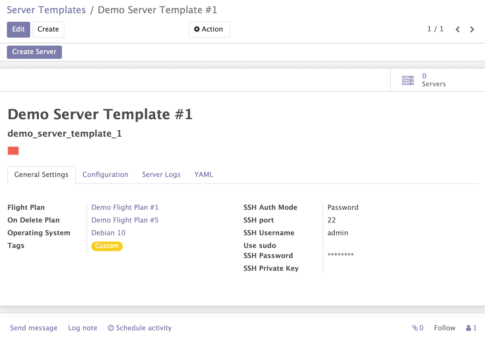This screenshot has width=485, height=338.
Task: Click the Password SSH Auth Mode value
Action: point(343,207)
